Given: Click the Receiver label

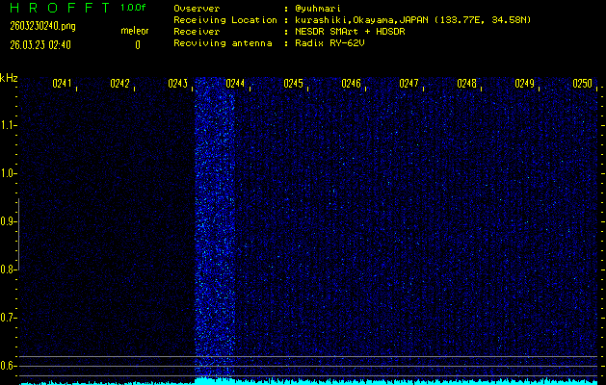Looking at the screenshot, I should [197, 32].
